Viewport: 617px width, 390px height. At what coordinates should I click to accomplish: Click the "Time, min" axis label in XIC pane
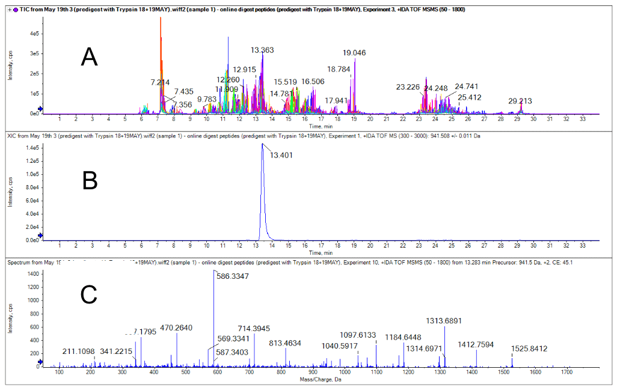[321, 253]
